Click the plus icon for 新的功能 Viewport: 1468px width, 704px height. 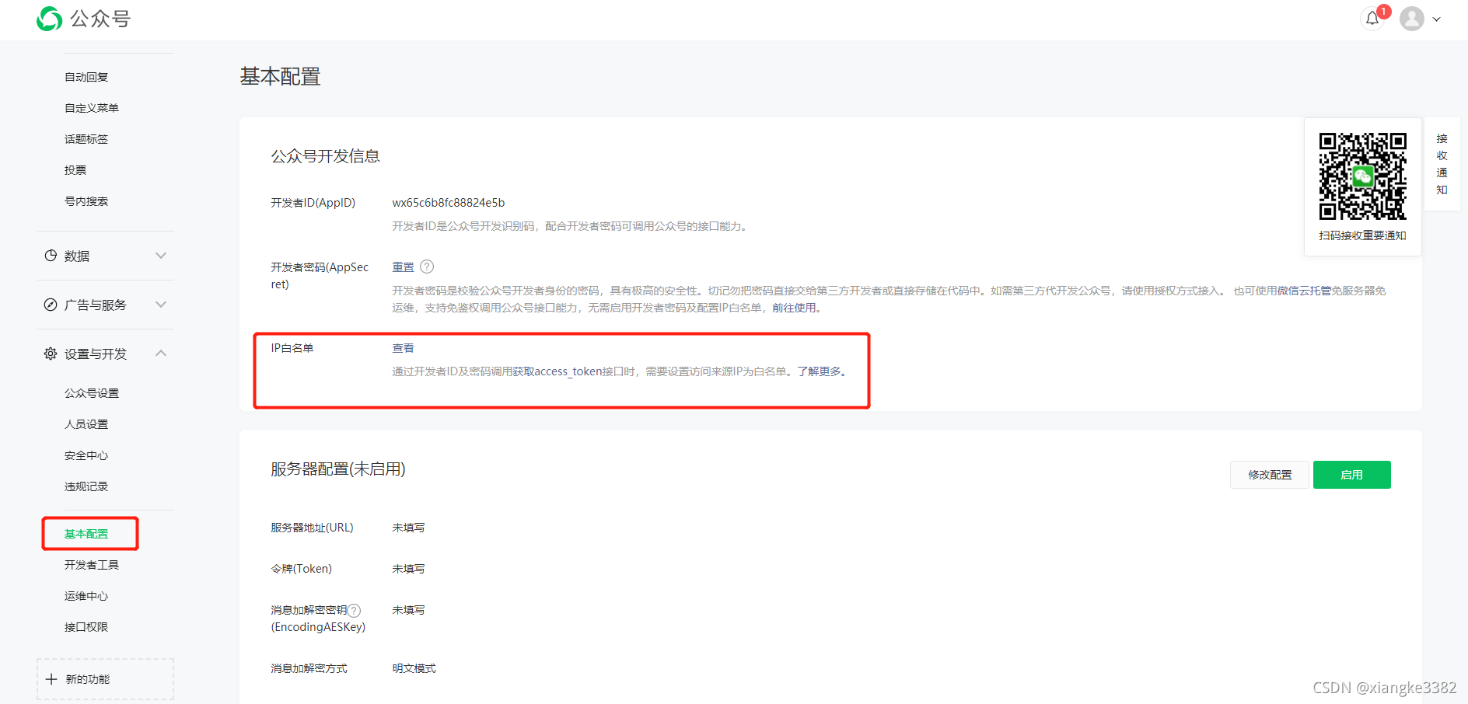click(51, 679)
